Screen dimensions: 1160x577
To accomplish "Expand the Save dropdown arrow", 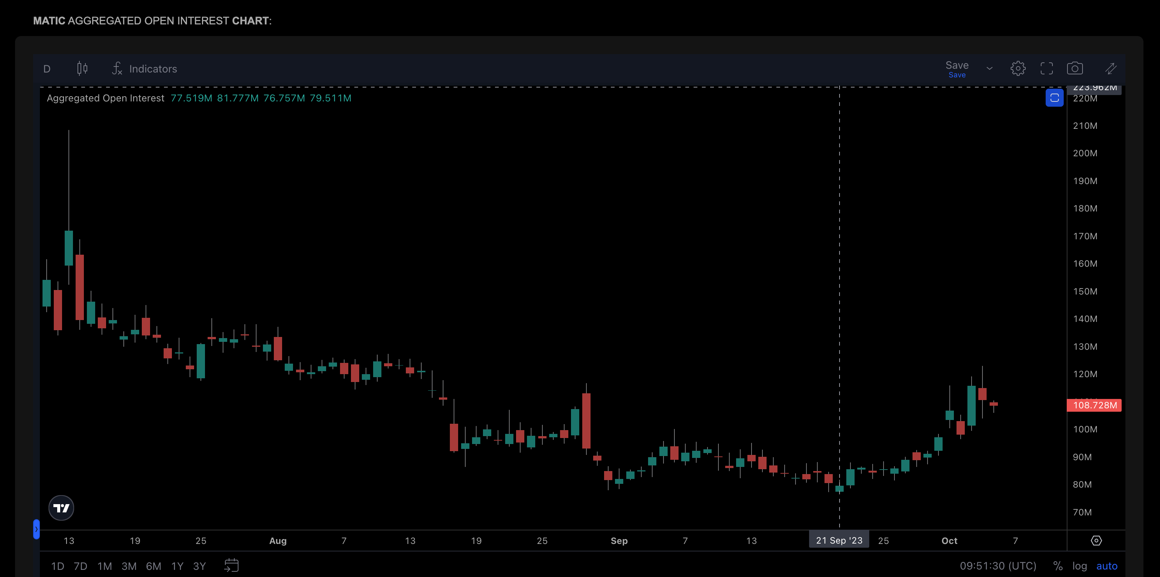I will [989, 69].
